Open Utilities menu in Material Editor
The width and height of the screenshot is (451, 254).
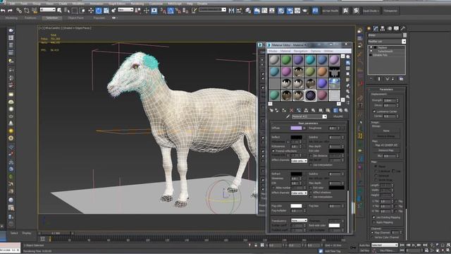(328, 51)
